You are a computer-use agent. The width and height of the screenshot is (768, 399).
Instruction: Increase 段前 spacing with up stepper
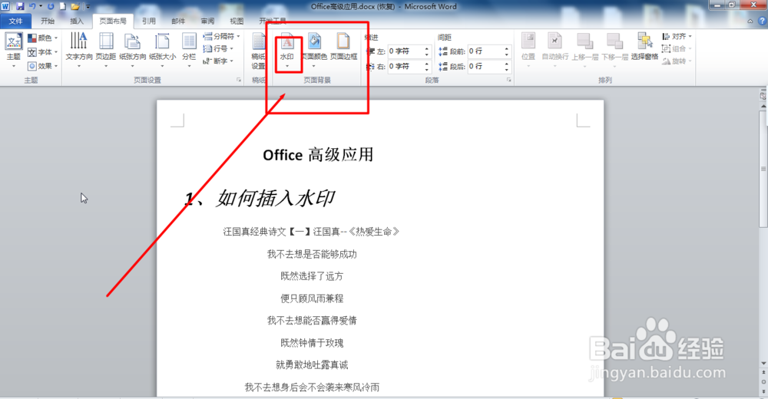507,48
